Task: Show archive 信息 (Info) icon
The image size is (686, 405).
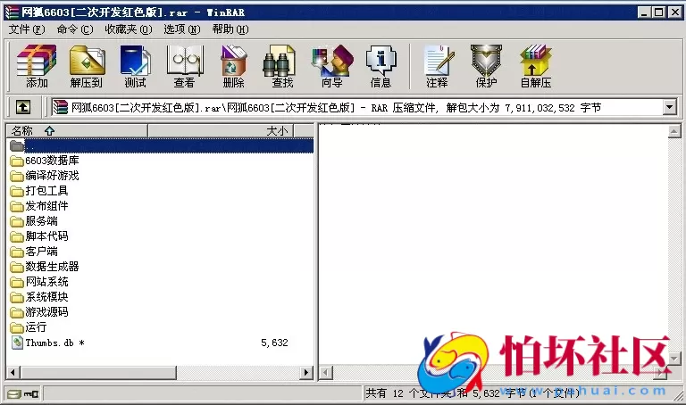Action: coord(381,65)
